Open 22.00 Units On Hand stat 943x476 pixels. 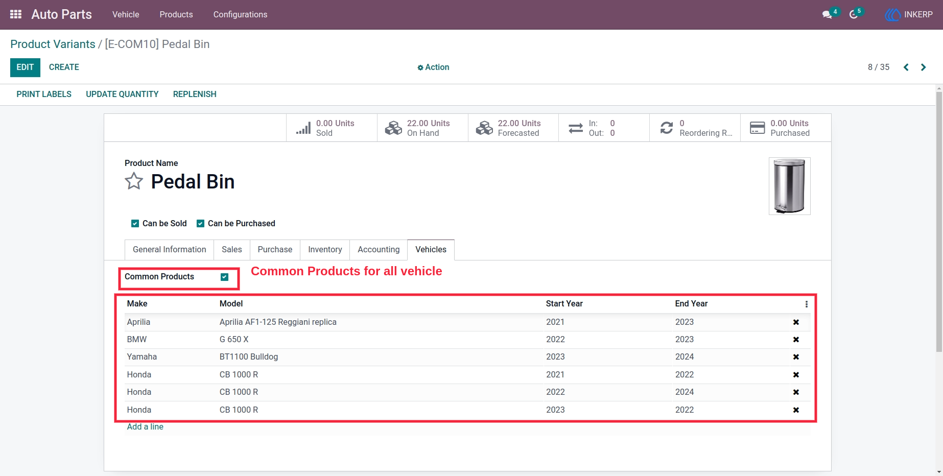click(x=422, y=128)
